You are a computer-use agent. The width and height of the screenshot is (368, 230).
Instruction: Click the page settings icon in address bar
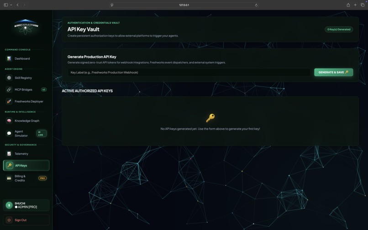coord(112,5)
